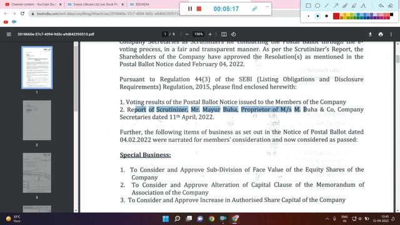The height and width of the screenshot is (225, 400).
Task: Click the microphone tray icon
Action: pyautogui.click(x=334, y=219)
